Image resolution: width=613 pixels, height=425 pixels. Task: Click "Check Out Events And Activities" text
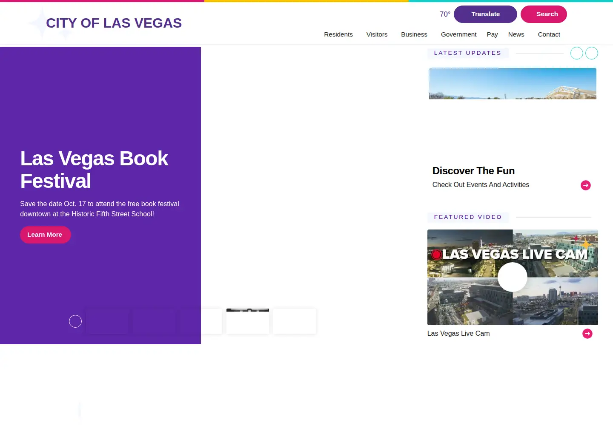coord(481,185)
